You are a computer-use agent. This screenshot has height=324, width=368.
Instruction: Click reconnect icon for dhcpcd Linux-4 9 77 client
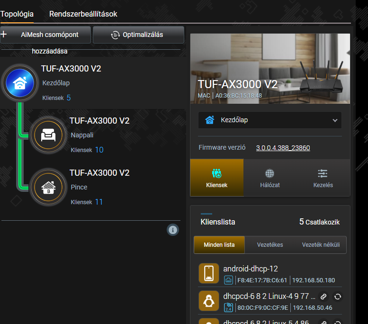[x=338, y=297]
